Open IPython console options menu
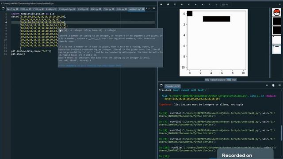 (x=279, y=85)
